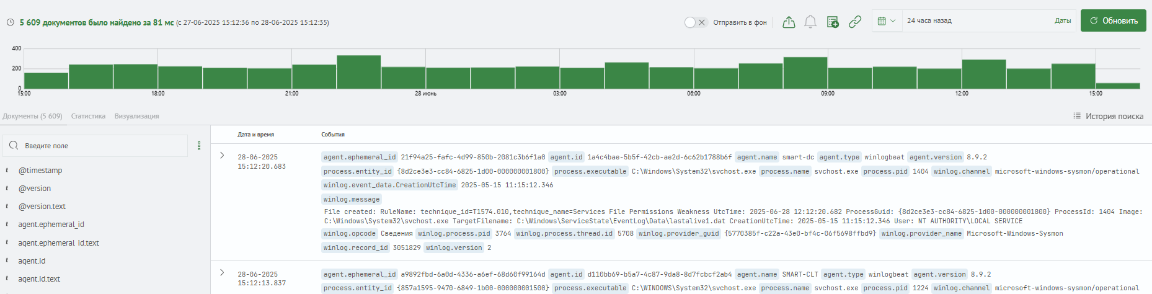
Task: Click the record id value 3051829
Action: (x=407, y=247)
